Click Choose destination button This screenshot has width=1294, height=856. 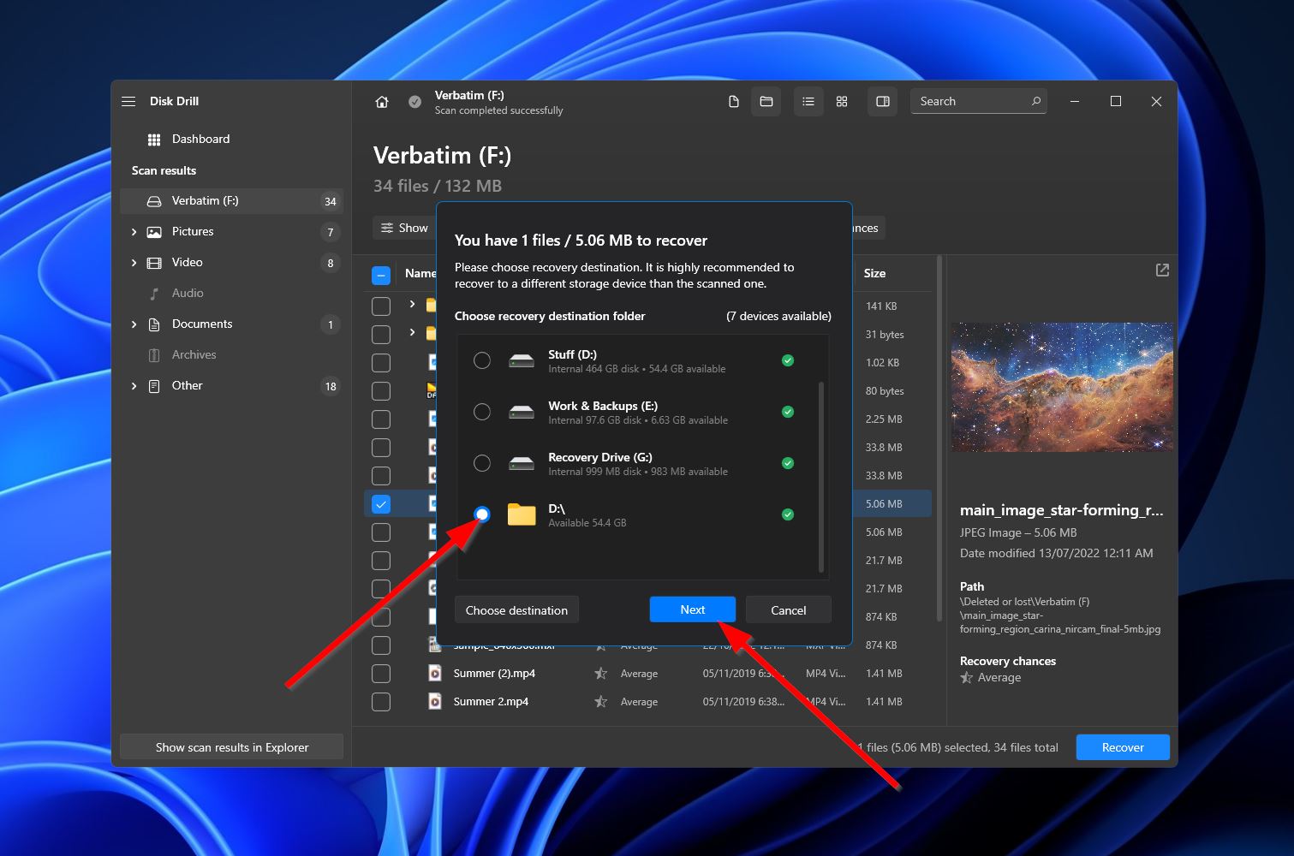tap(516, 610)
